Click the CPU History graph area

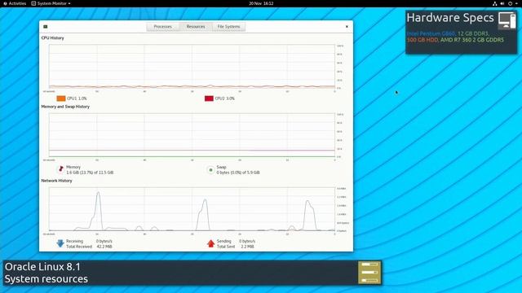pos(192,67)
